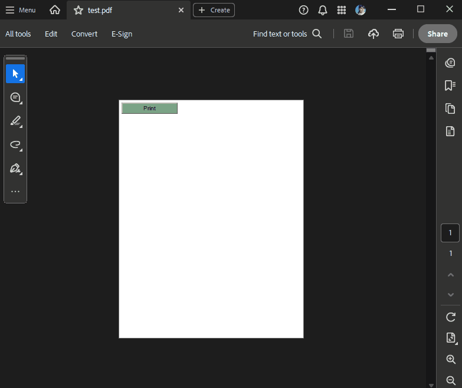Select the Highlight pen tool

[15, 121]
